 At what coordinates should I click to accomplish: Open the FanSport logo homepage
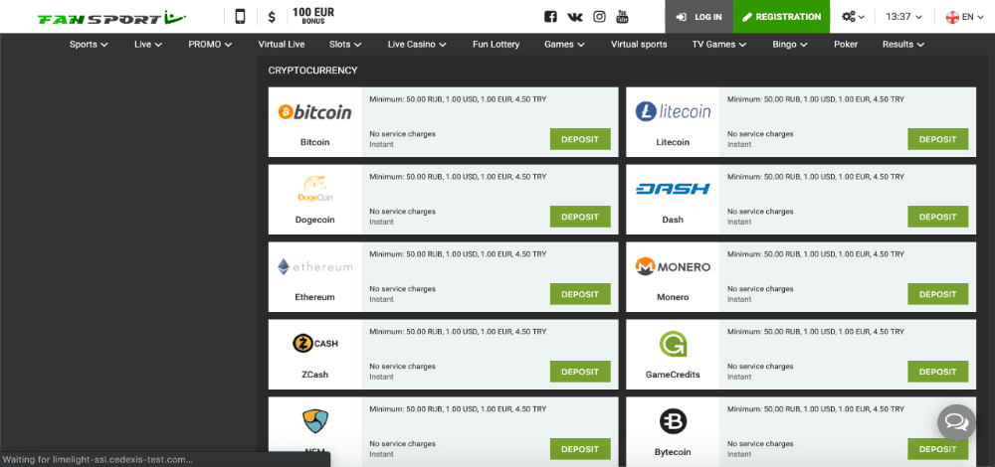[x=111, y=18]
